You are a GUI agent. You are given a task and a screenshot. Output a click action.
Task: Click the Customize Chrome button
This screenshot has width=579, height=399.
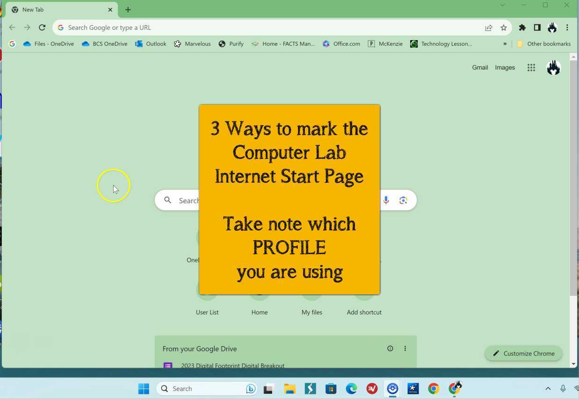pyautogui.click(x=523, y=353)
